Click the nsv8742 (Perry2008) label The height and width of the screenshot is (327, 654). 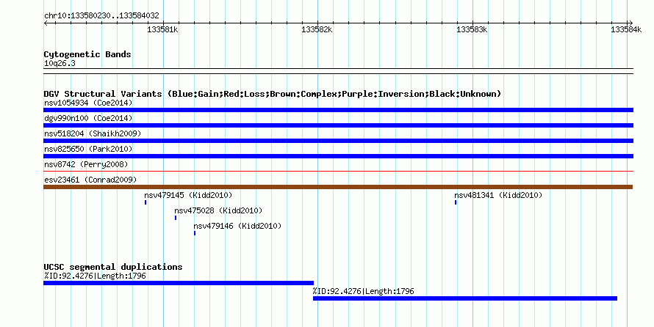[x=86, y=164]
